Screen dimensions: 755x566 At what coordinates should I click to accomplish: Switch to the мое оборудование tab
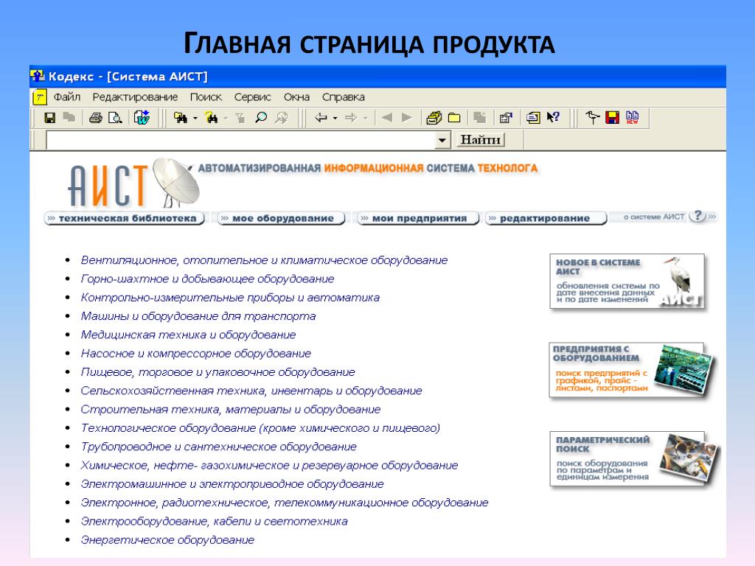[x=282, y=218]
